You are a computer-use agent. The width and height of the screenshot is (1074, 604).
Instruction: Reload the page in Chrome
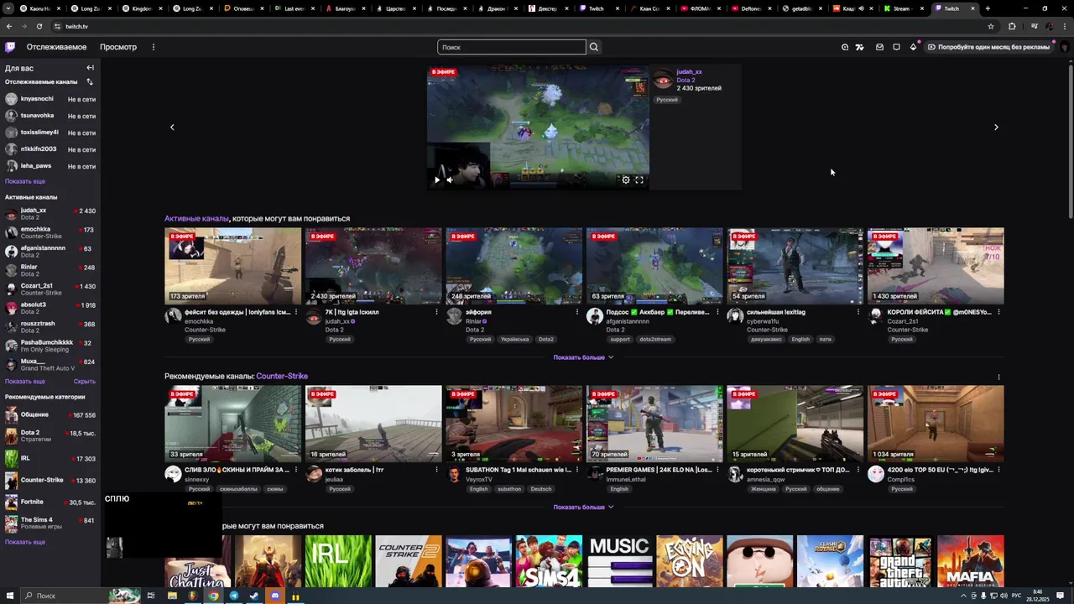point(39,26)
